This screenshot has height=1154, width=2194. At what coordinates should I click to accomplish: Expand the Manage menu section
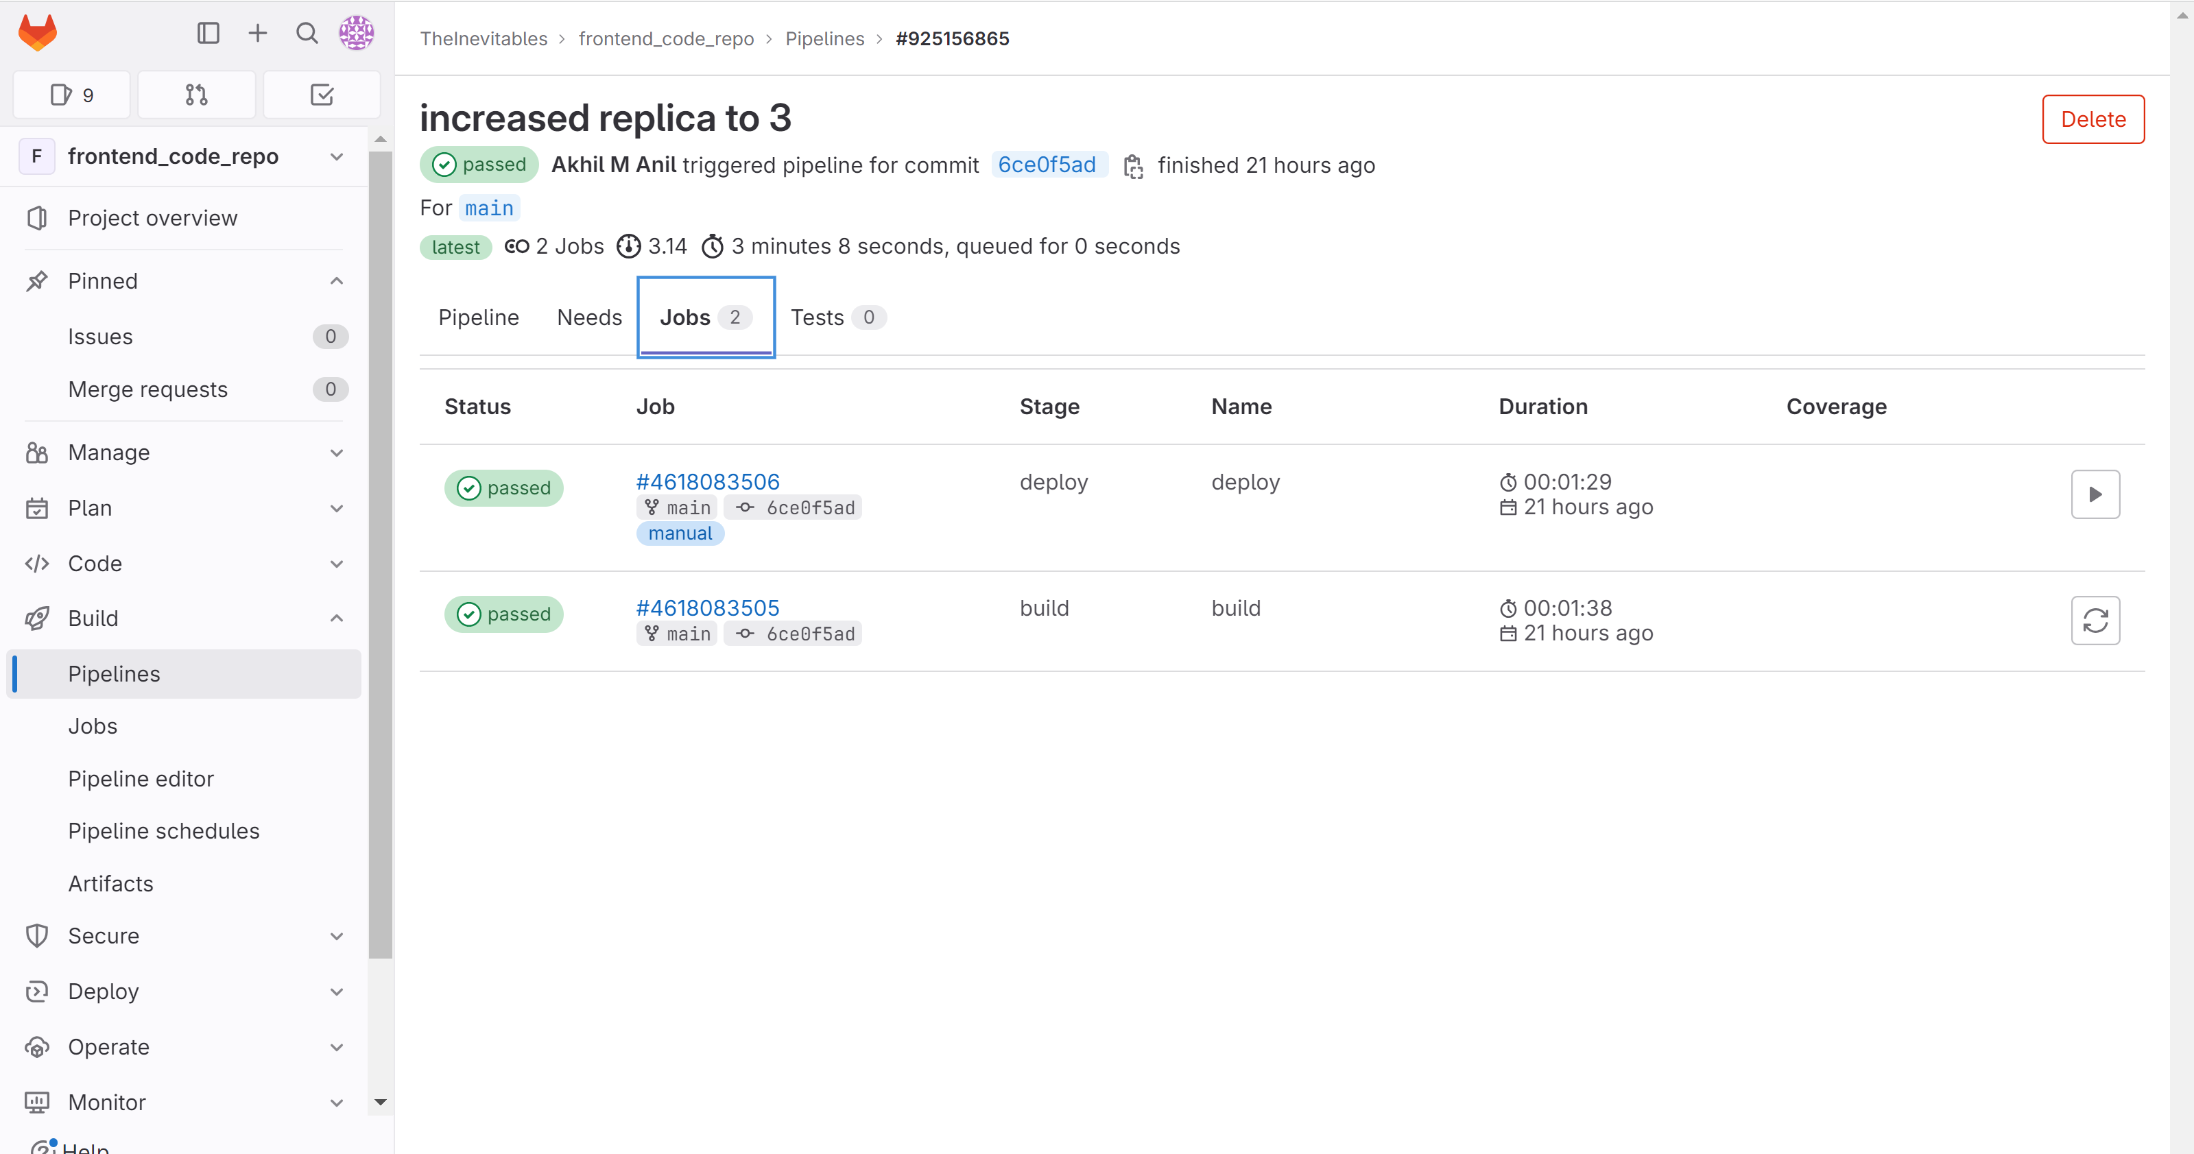[337, 453]
